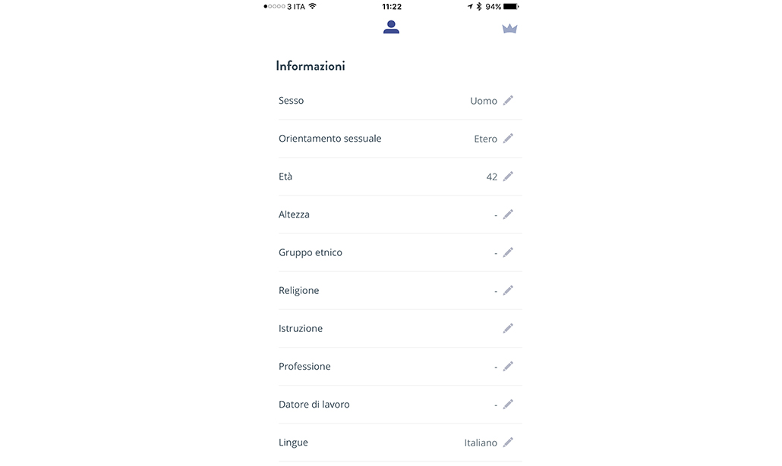782x466 pixels.
Task: Click the pencil next to Età
Action: [508, 176]
